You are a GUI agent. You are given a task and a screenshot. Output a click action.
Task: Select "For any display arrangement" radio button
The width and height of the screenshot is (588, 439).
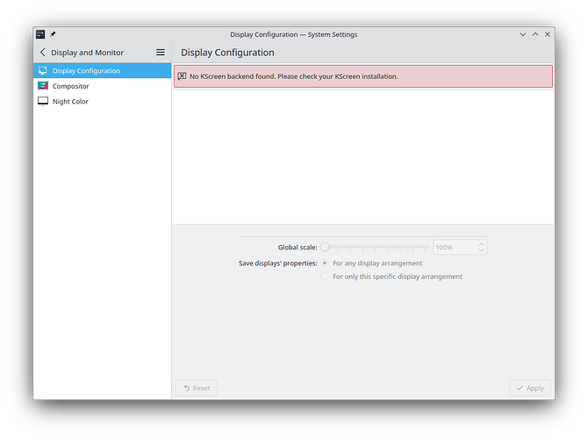(x=326, y=263)
